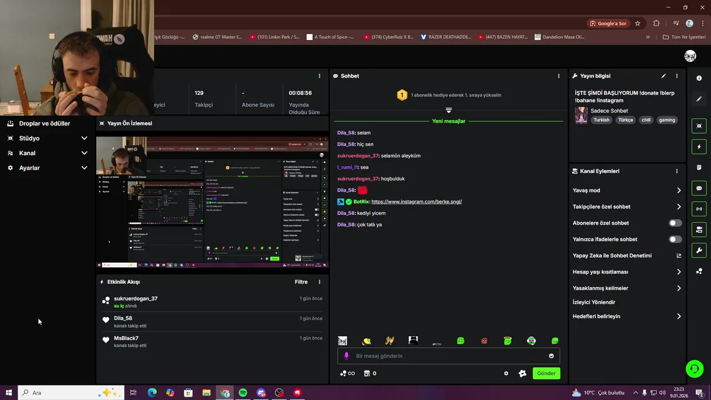Insert the praying hands emote
Image resolution: width=711 pixels, height=400 pixels.
[390, 341]
